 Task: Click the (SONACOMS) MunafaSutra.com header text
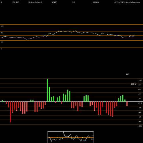pyautogui.click(x=127, y=2)
